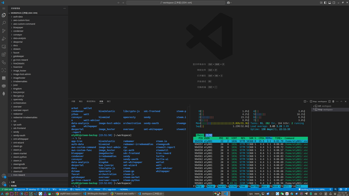Screen dimensions: 349x196
Task: Expand the auth-data folder
Action: [x=38, y=17]
